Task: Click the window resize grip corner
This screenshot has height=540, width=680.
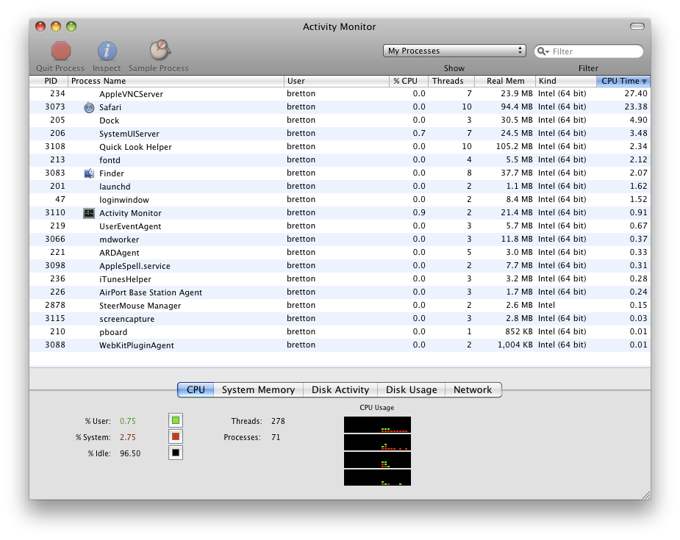Action: (x=645, y=495)
